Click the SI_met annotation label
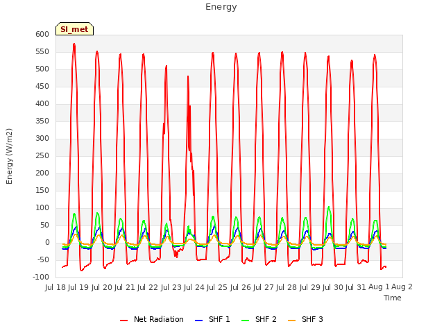The width and height of the screenshot is (444, 333). click(x=74, y=29)
